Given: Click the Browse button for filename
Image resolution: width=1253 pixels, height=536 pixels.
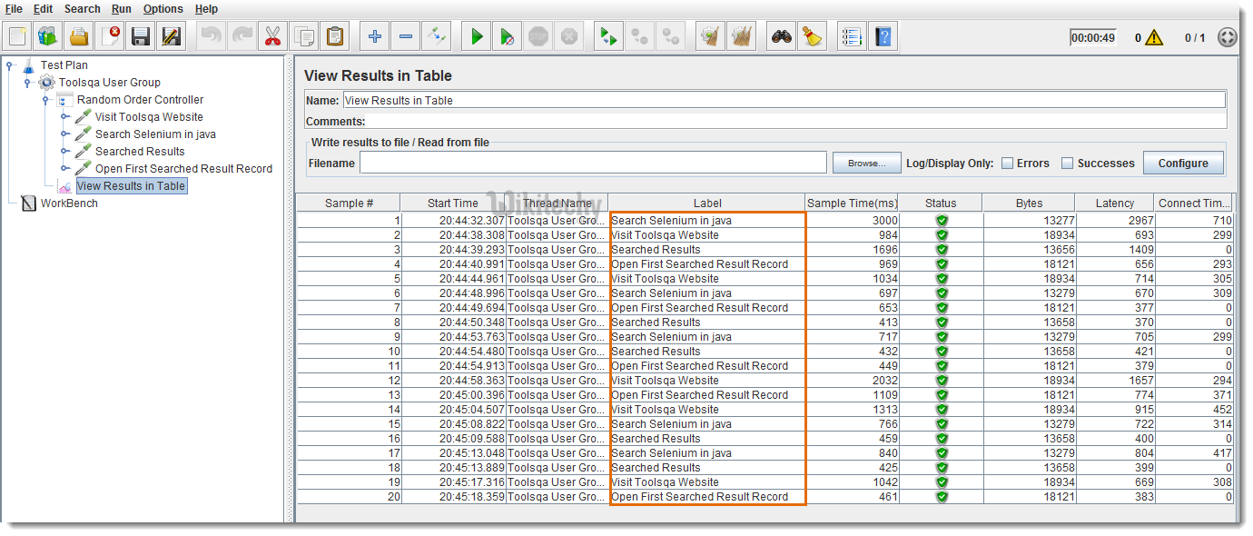Looking at the screenshot, I should click(x=864, y=162).
